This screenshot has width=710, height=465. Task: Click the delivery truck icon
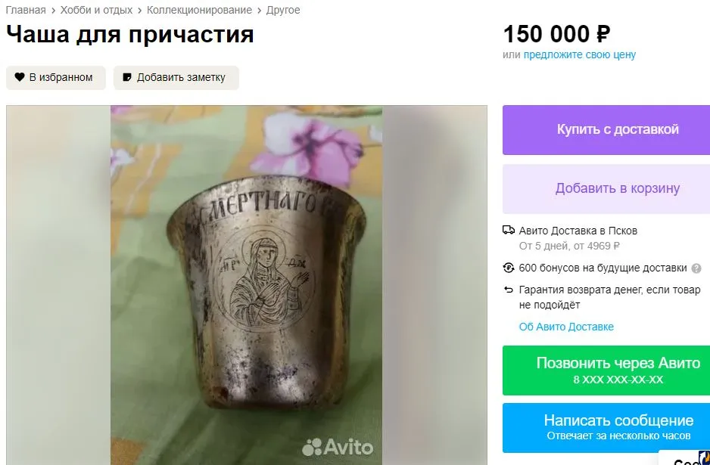(509, 231)
